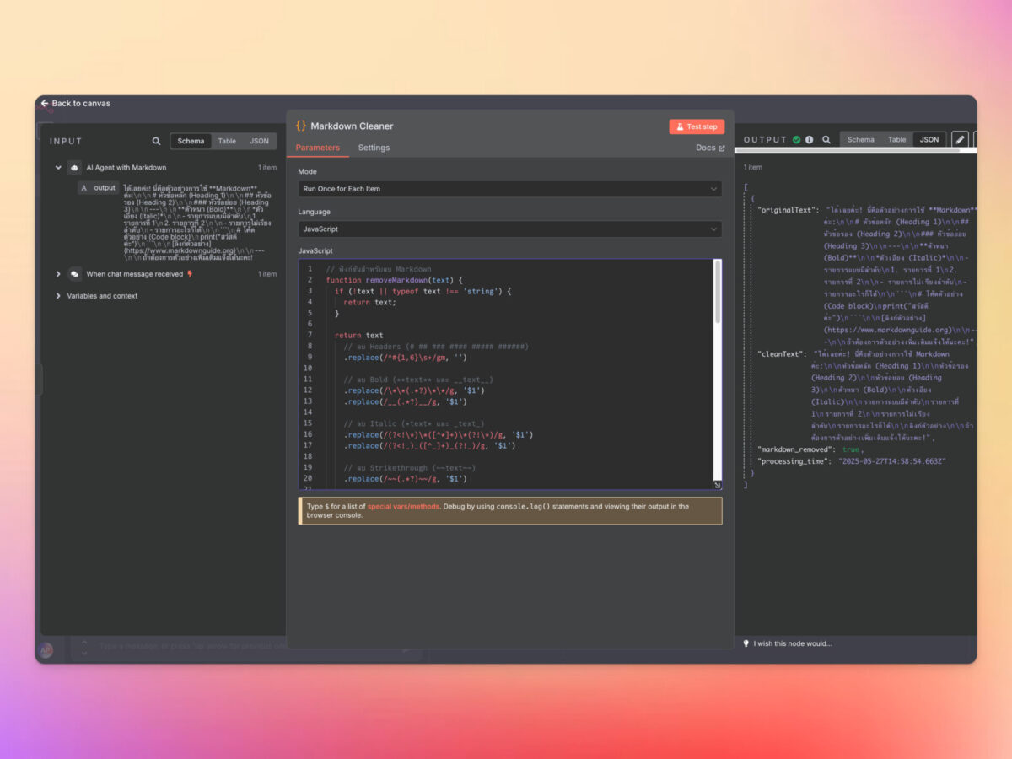The height and width of the screenshot is (759, 1012).
Task: Click 1 item count beside chat trigger node
Action: [x=267, y=274]
